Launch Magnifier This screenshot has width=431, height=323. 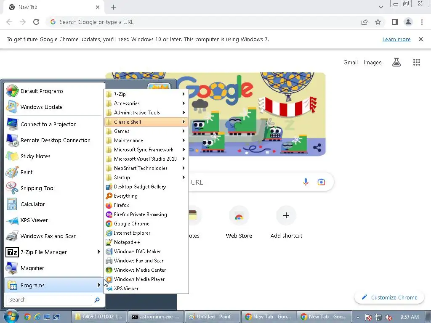click(54, 268)
